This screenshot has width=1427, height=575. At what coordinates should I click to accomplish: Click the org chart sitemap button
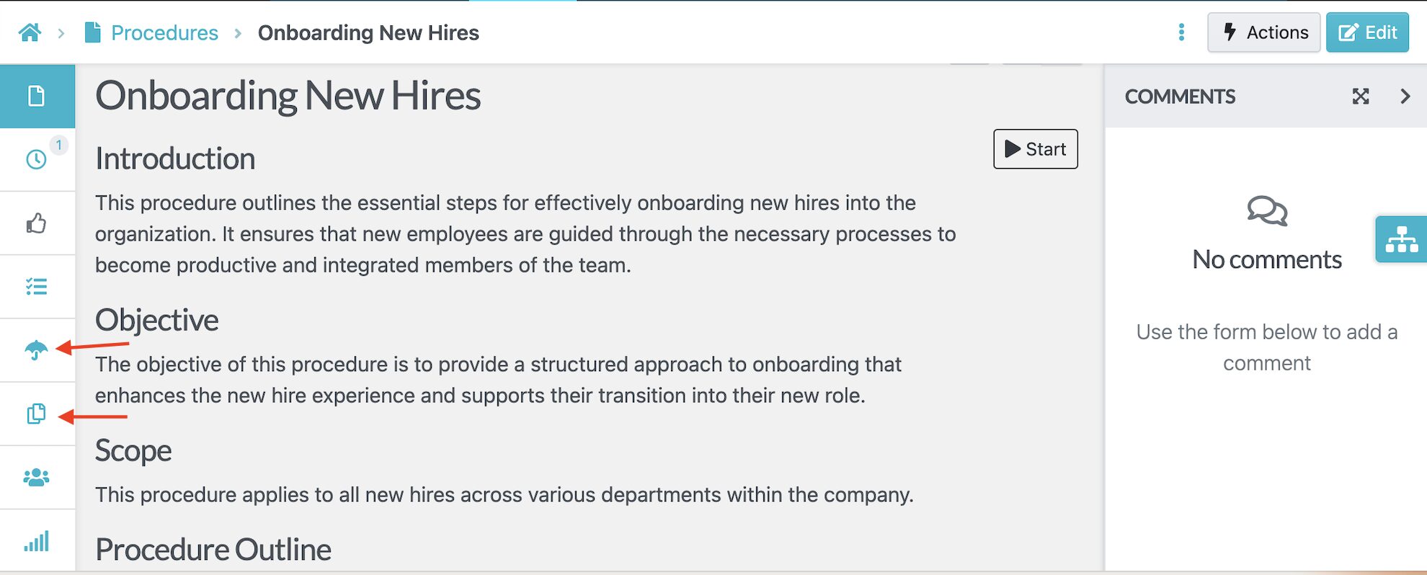(1401, 239)
